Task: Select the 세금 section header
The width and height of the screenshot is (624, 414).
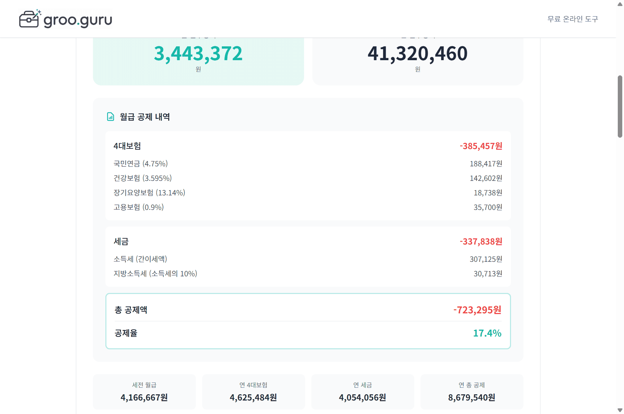Action: [x=121, y=241]
